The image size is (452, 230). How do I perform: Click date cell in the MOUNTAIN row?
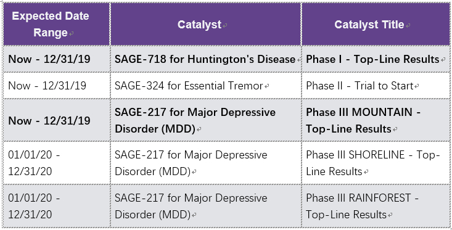tap(57, 120)
